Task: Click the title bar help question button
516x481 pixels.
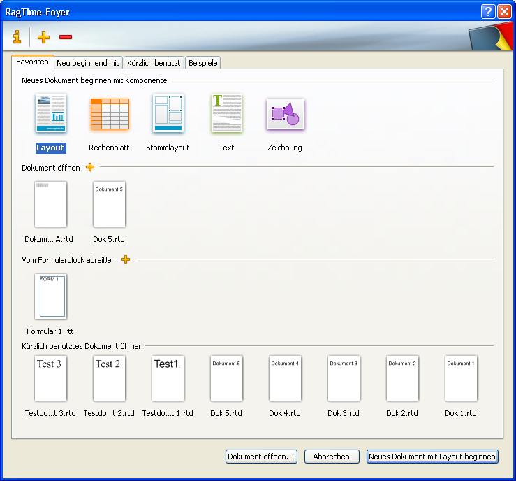Action: 488,12
